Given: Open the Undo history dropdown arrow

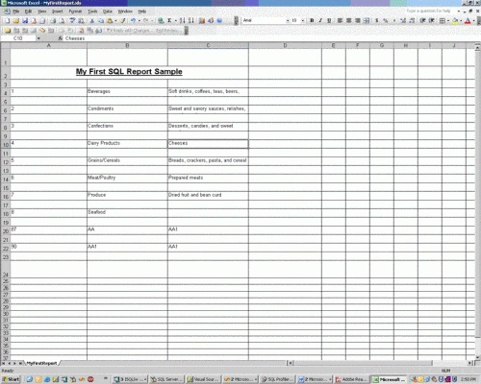Looking at the screenshot, I should point(139,21).
